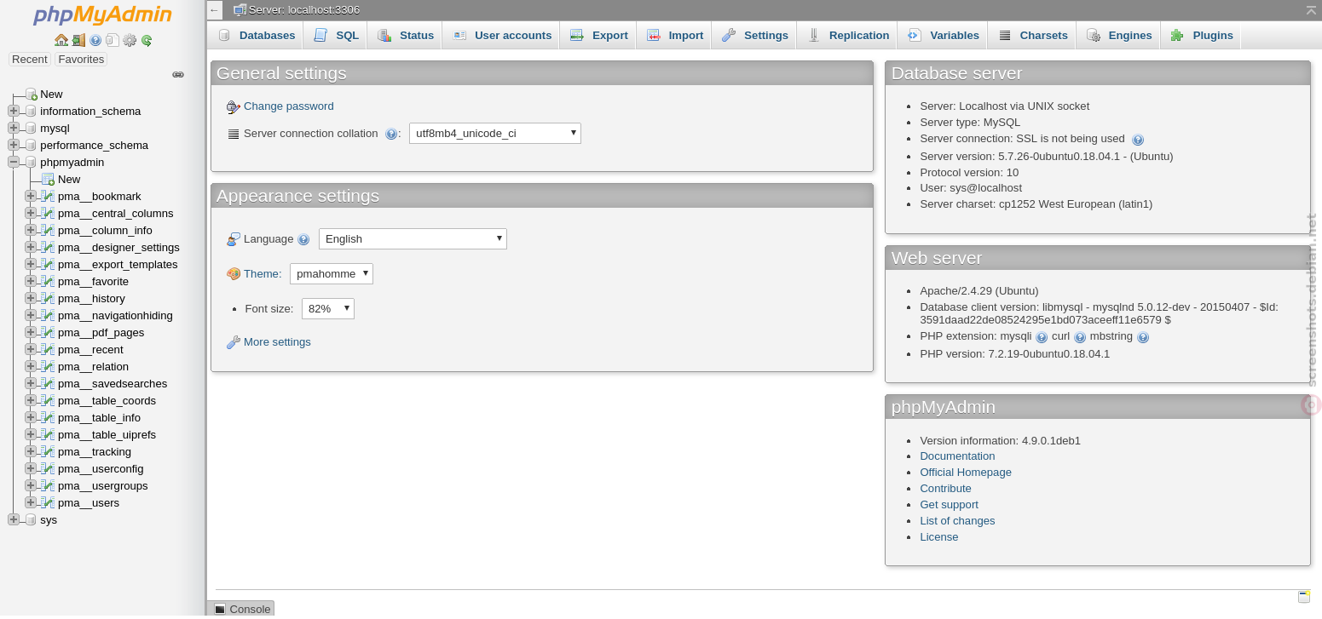The width and height of the screenshot is (1322, 619).
Task: Click the mysql database cylinder icon
Action: (31, 128)
